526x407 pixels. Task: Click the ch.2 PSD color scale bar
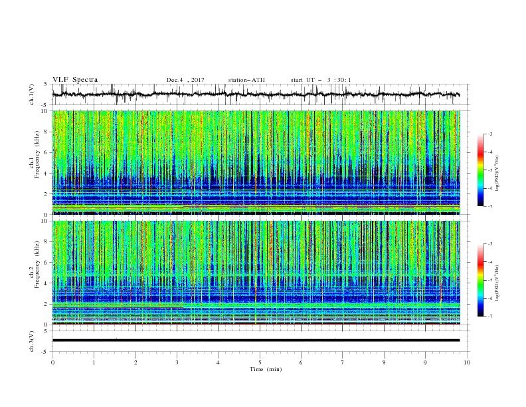click(x=481, y=280)
